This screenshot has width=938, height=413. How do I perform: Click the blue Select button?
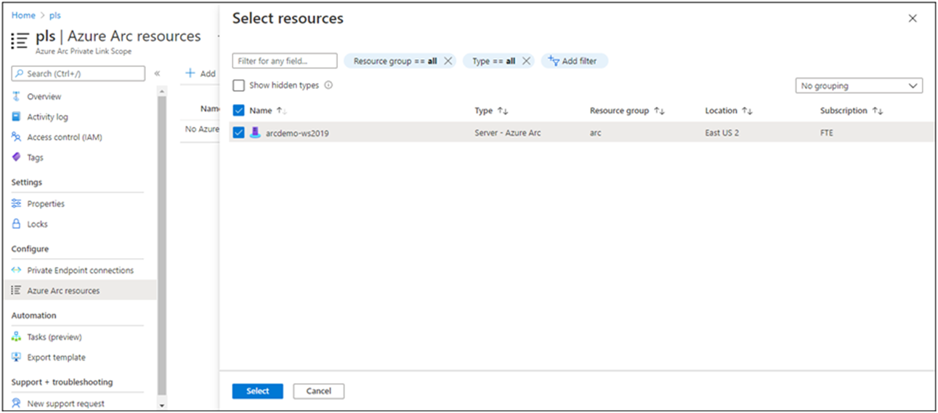click(x=258, y=391)
